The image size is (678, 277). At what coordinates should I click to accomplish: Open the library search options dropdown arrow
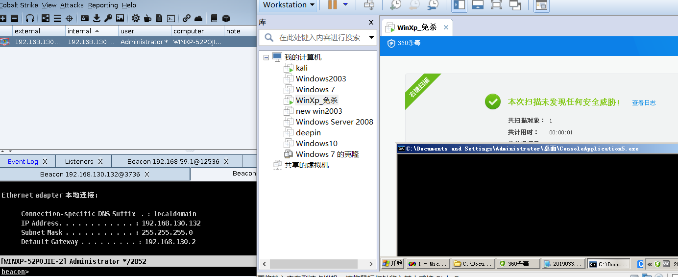(x=371, y=37)
